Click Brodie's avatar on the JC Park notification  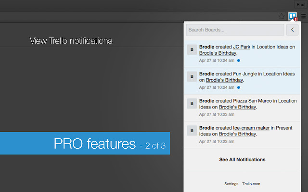click(192, 49)
